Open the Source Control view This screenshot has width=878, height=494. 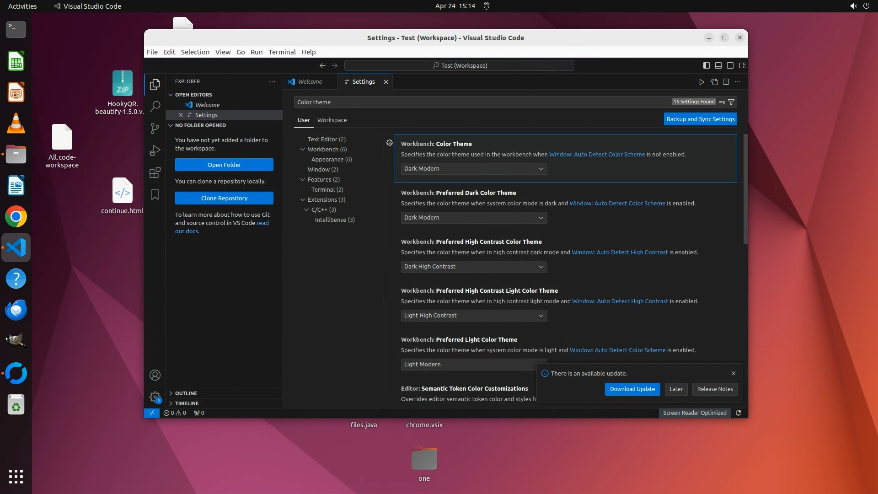[x=155, y=129]
